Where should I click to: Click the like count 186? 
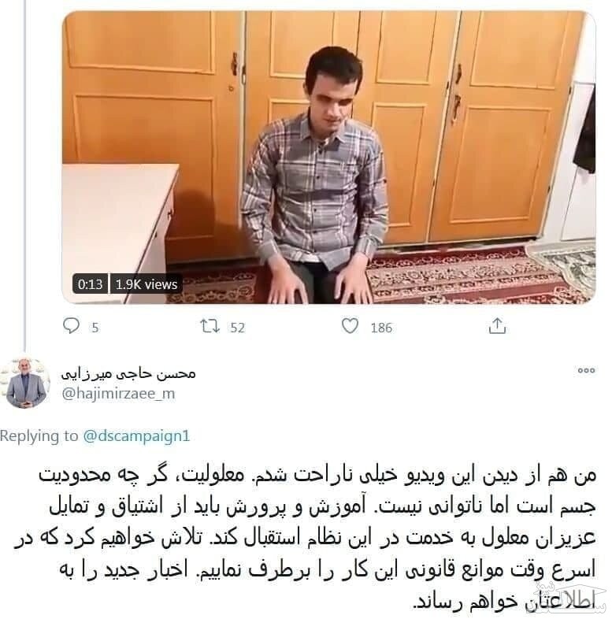coord(381,328)
